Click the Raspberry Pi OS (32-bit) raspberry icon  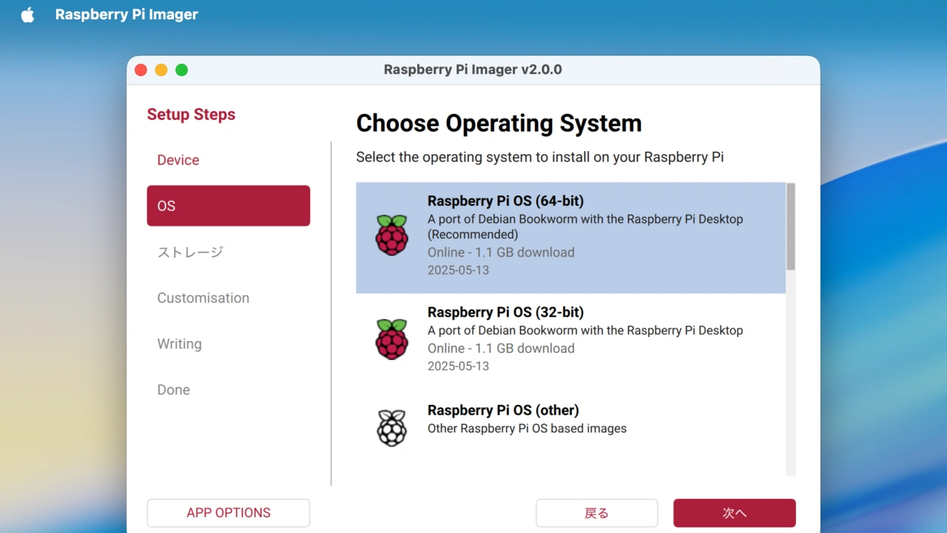click(x=392, y=339)
